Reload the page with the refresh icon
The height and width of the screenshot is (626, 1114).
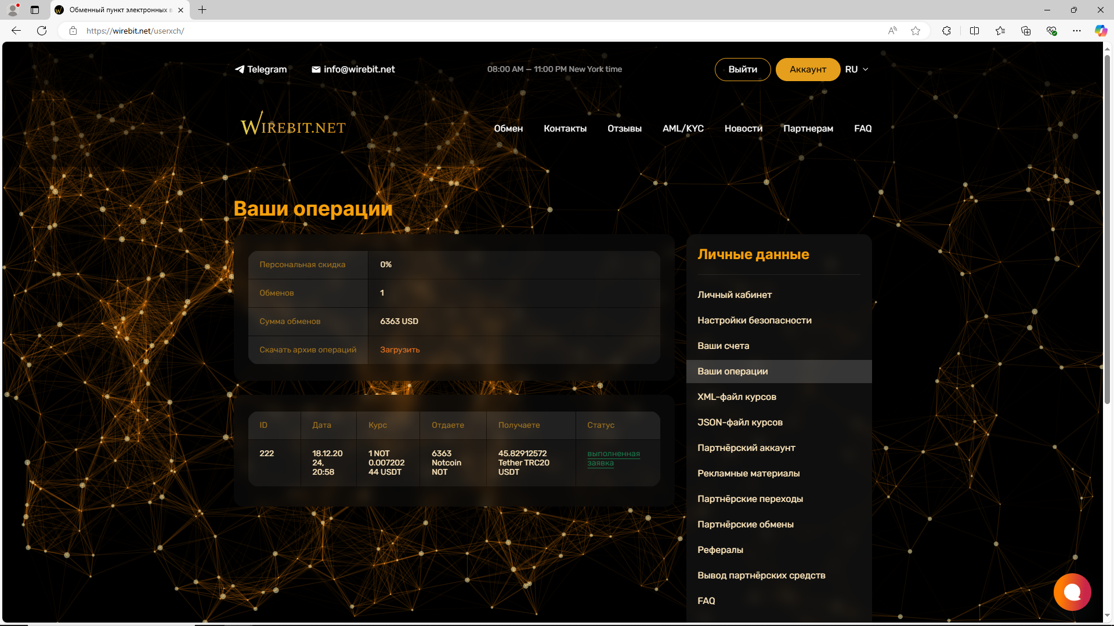coord(42,31)
